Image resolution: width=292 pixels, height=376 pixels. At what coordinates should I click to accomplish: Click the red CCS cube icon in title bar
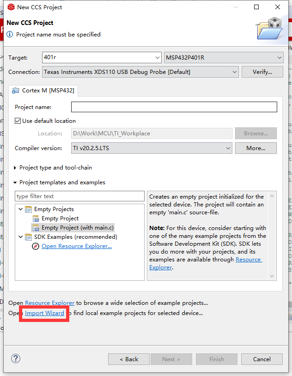click(x=11, y=7)
